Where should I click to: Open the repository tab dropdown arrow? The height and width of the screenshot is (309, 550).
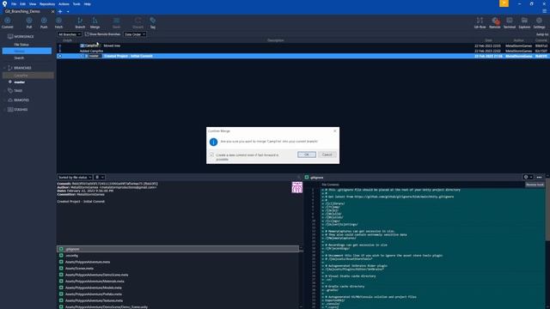click(x=68, y=11)
